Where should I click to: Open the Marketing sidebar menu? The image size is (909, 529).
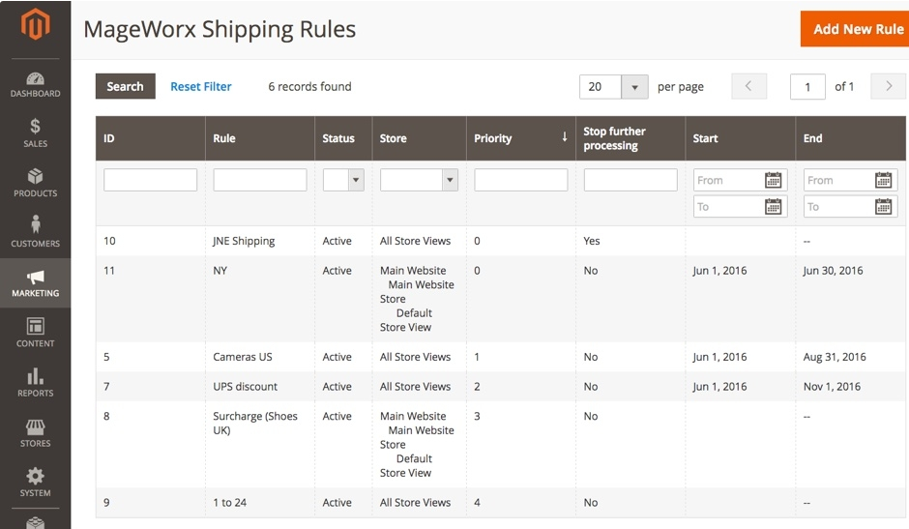click(x=36, y=283)
